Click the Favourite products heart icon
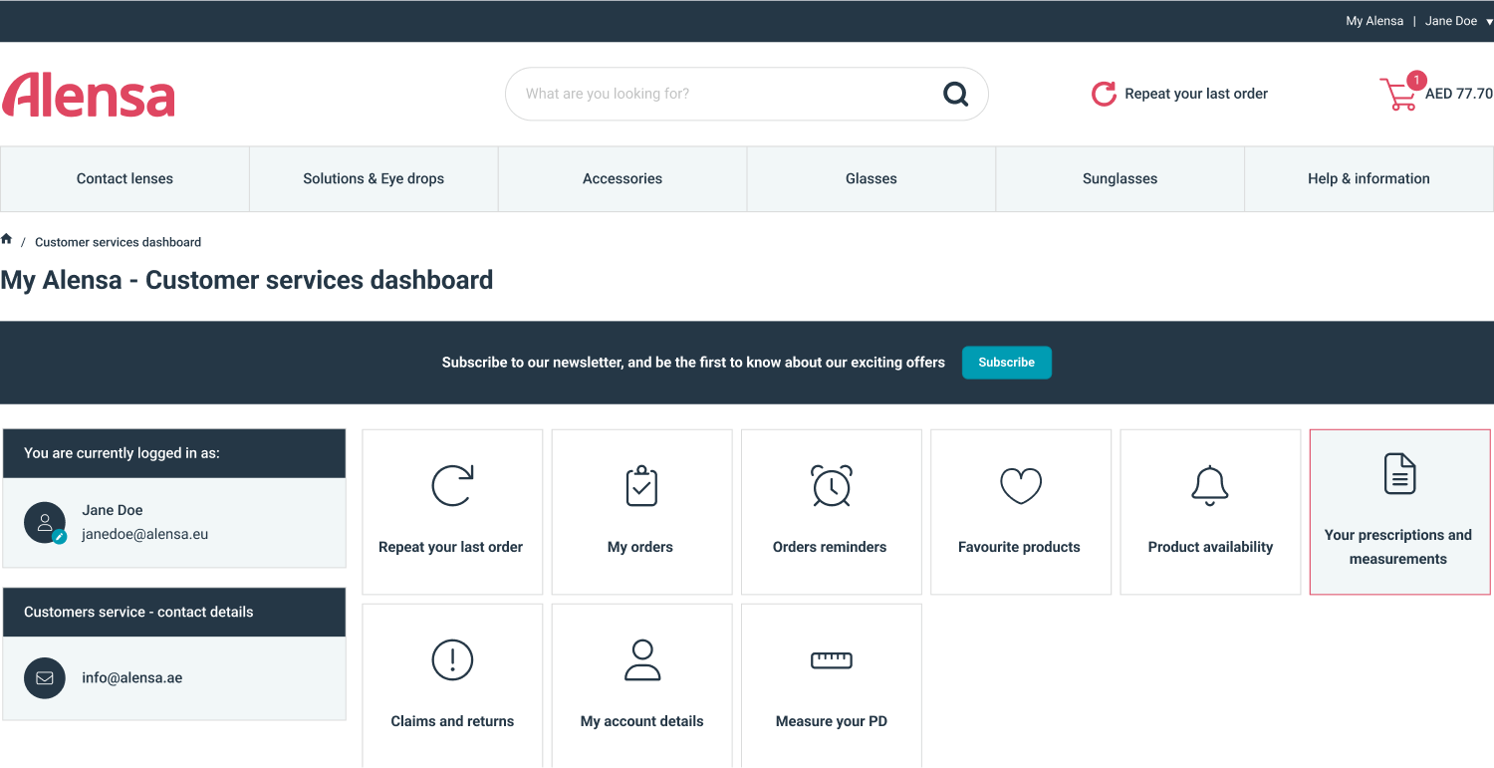 [x=1021, y=486]
